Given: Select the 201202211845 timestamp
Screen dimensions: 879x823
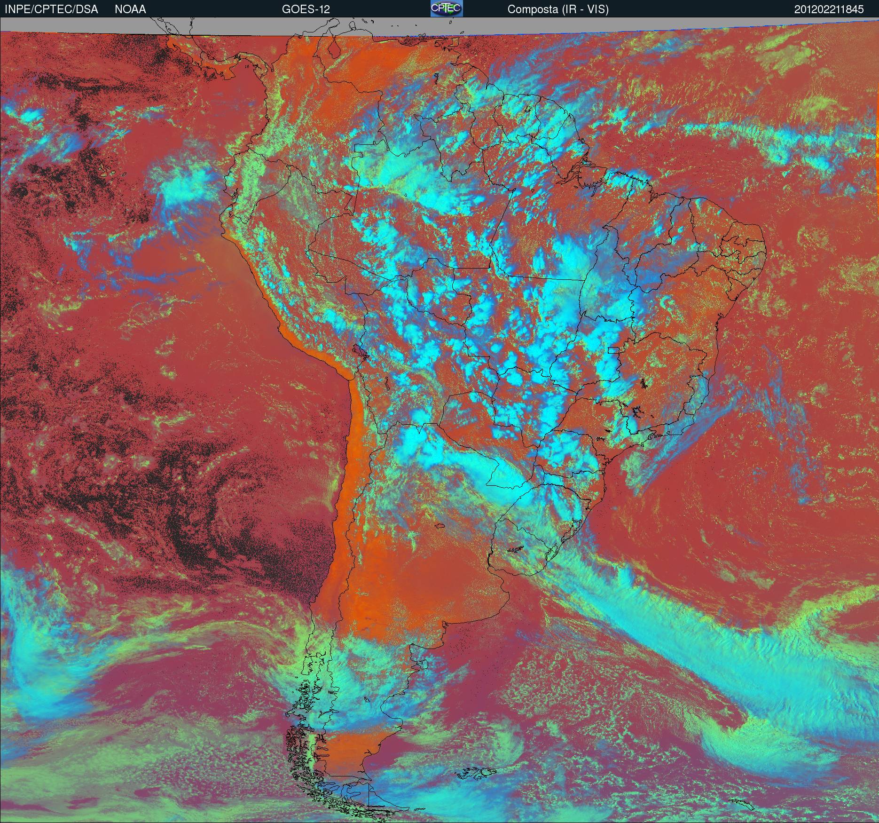Looking at the screenshot, I should tap(829, 9).
